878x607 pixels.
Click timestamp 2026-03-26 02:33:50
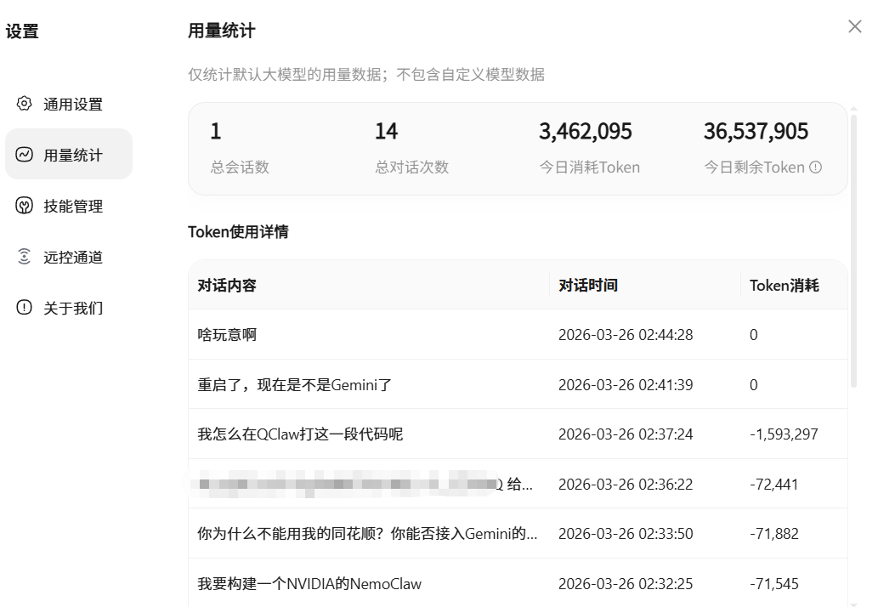click(x=626, y=533)
